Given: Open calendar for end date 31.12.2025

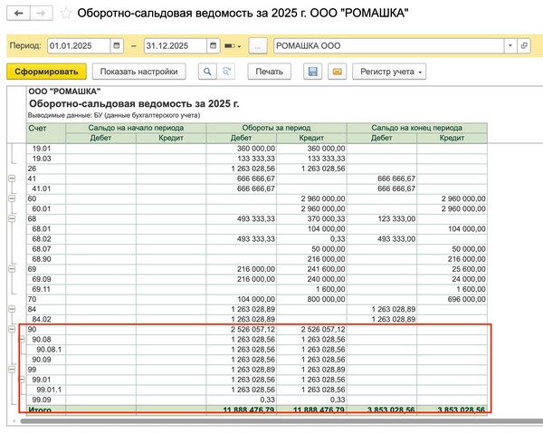Looking at the screenshot, I should 210,45.
